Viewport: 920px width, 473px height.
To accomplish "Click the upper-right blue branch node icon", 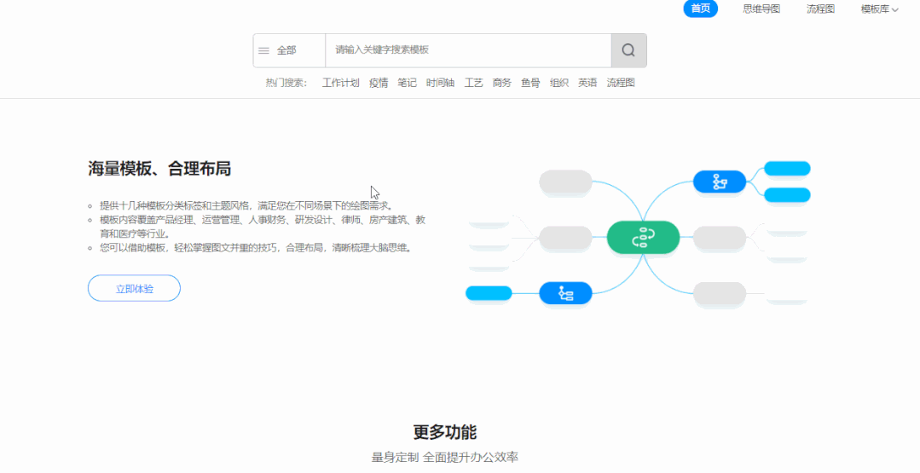I will (720, 182).
